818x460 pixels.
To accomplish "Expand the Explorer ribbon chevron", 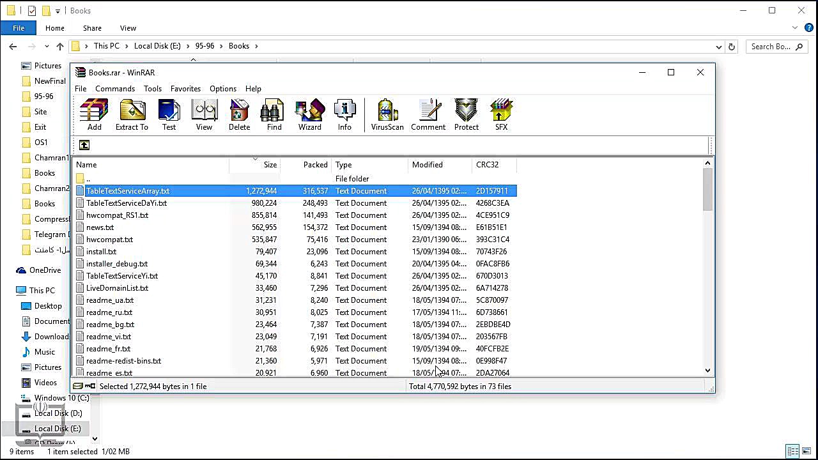I will 795,28.
